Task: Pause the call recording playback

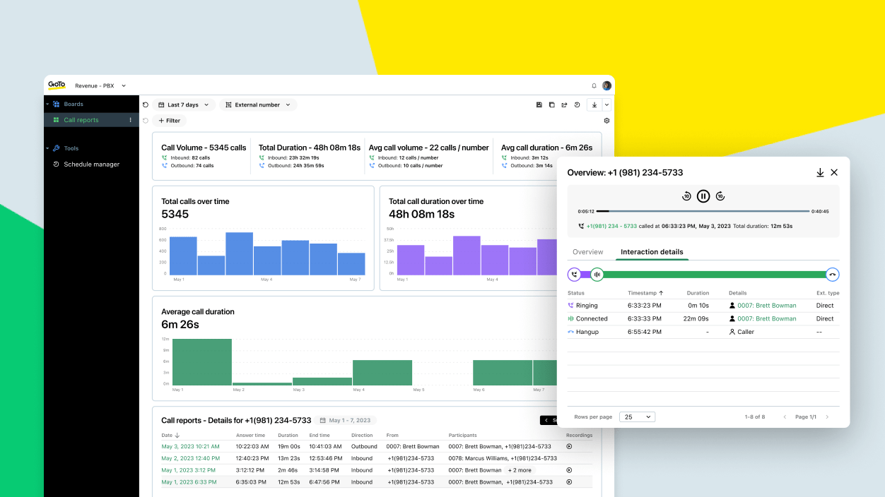Action: (703, 196)
